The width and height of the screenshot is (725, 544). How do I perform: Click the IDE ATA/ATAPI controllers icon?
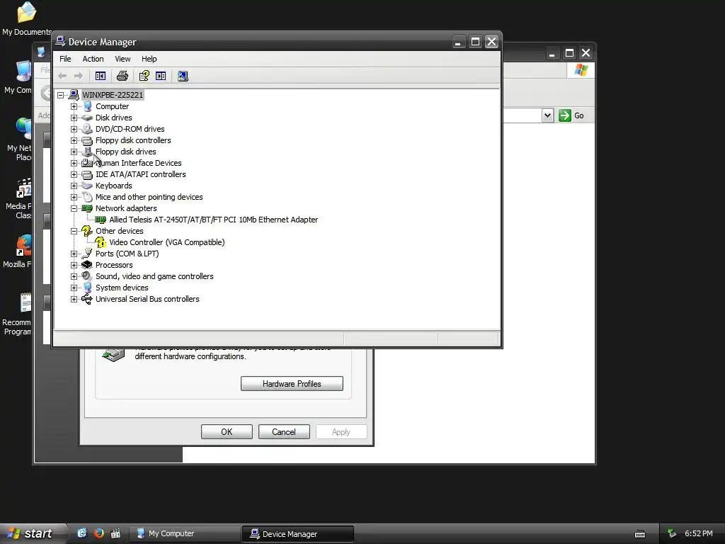click(x=87, y=174)
